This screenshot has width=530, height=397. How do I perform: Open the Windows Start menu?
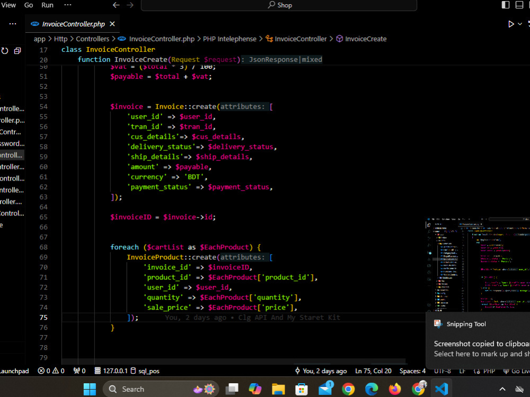pyautogui.click(x=90, y=389)
